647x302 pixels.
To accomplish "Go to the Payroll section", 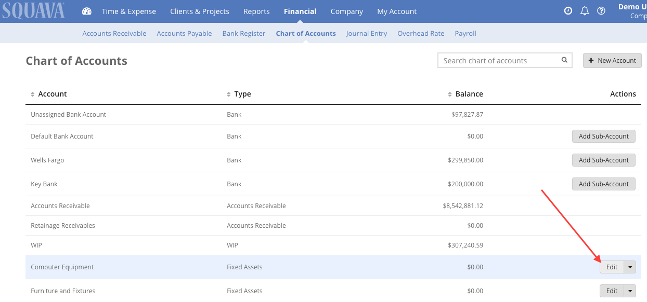I will 465,33.
